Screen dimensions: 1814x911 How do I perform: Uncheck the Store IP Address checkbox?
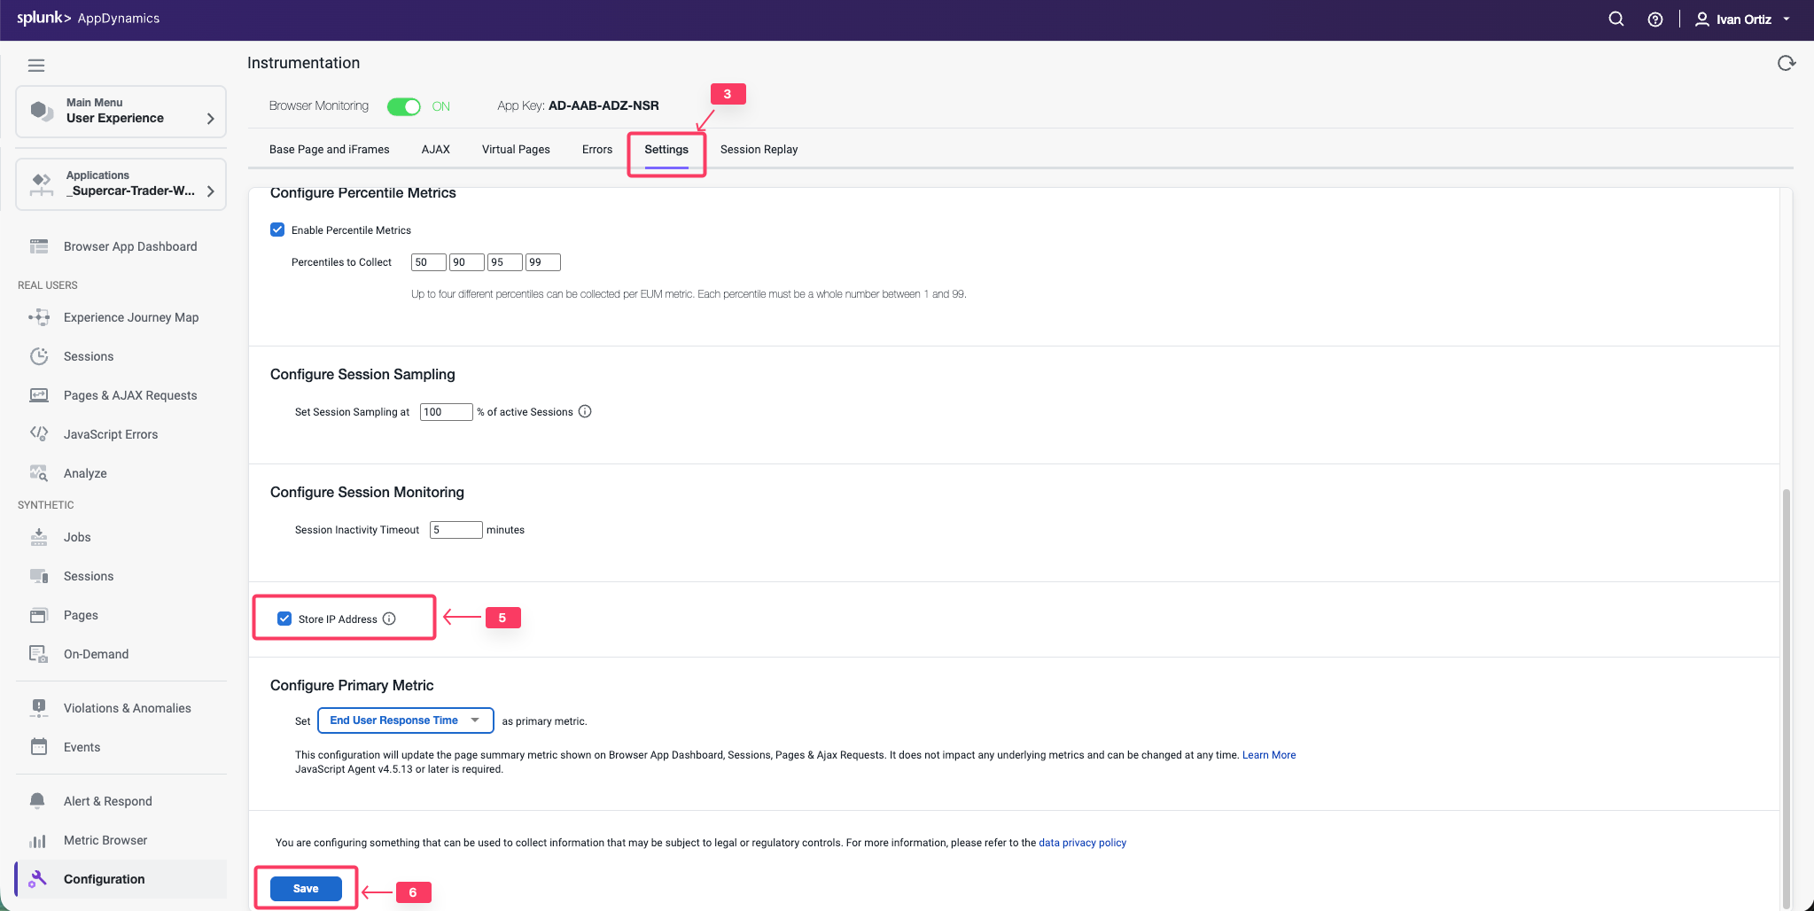click(284, 619)
